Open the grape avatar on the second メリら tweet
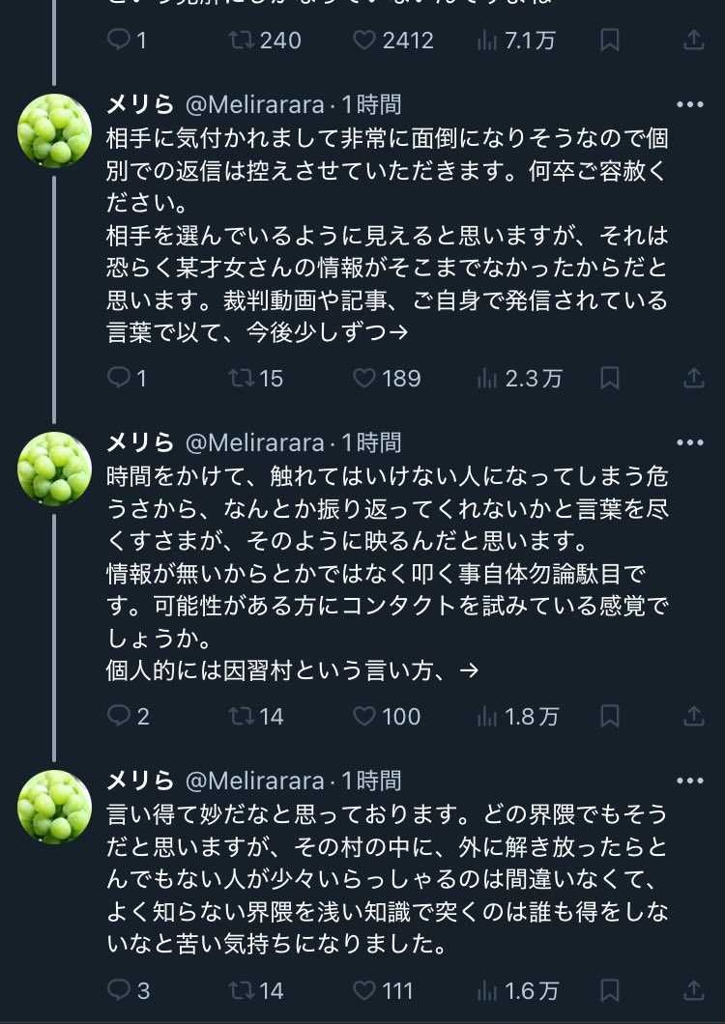Viewport: 725px width, 1024px height. point(55,469)
